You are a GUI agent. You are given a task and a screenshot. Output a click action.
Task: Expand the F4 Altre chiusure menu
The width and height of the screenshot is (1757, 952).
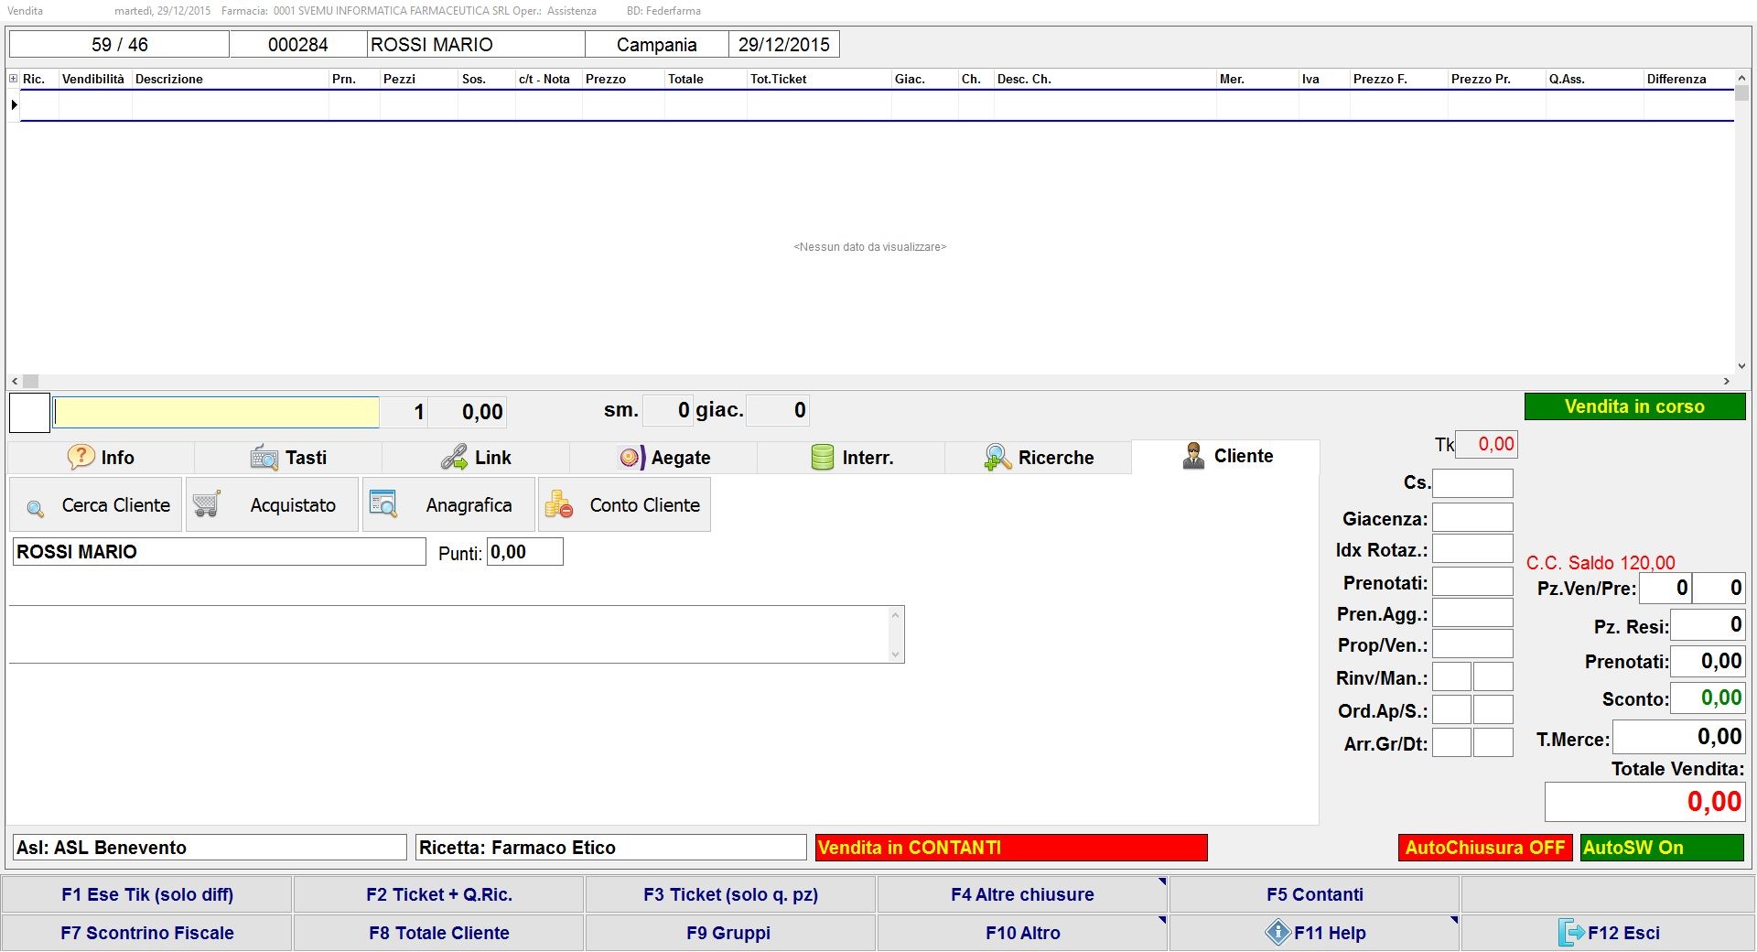click(x=1021, y=894)
